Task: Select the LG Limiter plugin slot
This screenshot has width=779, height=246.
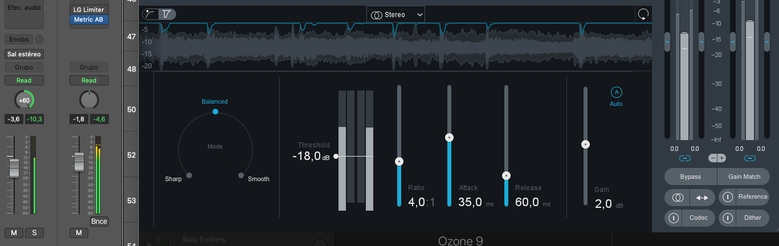Action: click(x=89, y=10)
